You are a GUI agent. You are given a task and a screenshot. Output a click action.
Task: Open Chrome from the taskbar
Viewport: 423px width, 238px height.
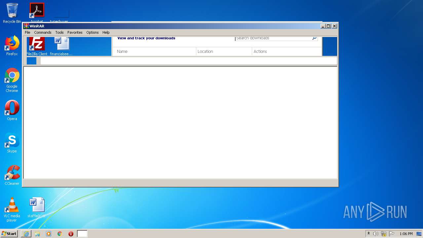tap(60, 234)
